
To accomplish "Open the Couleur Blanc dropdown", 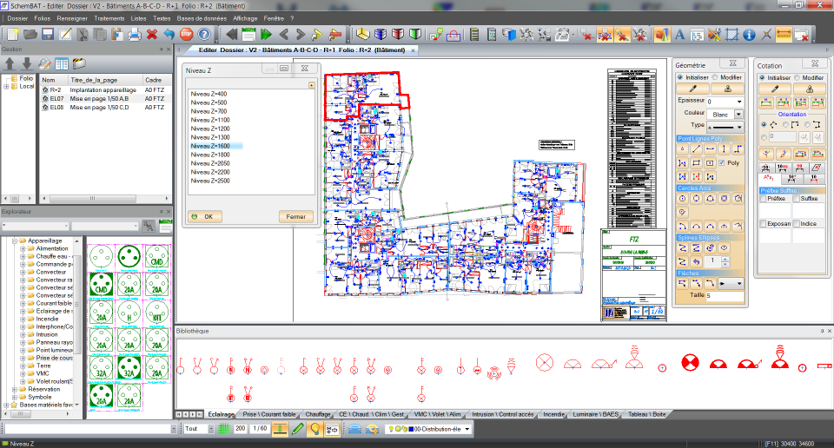I will point(738,115).
